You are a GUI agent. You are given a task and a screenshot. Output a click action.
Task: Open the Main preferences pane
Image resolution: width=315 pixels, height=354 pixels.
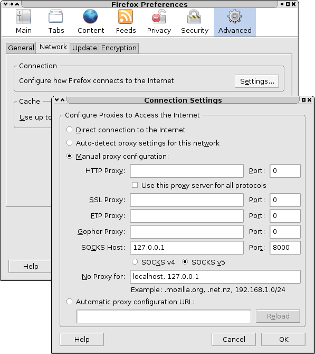pos(23,22)
